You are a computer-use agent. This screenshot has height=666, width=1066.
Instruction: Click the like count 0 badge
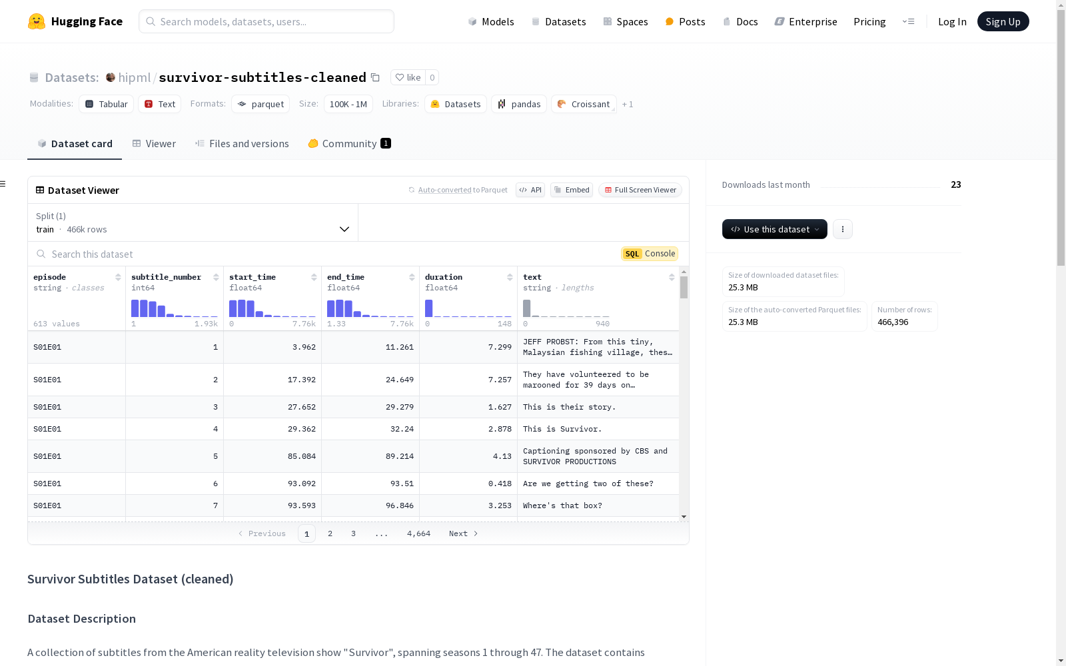(432, 77)
